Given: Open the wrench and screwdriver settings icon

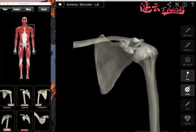Looking at the screenshot, I should [x=177, y=4].
